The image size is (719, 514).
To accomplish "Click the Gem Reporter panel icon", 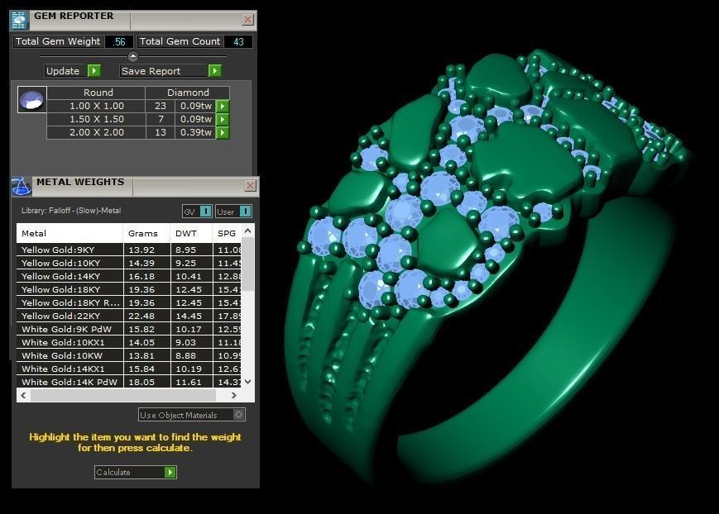I will click(x=19, y=21).
